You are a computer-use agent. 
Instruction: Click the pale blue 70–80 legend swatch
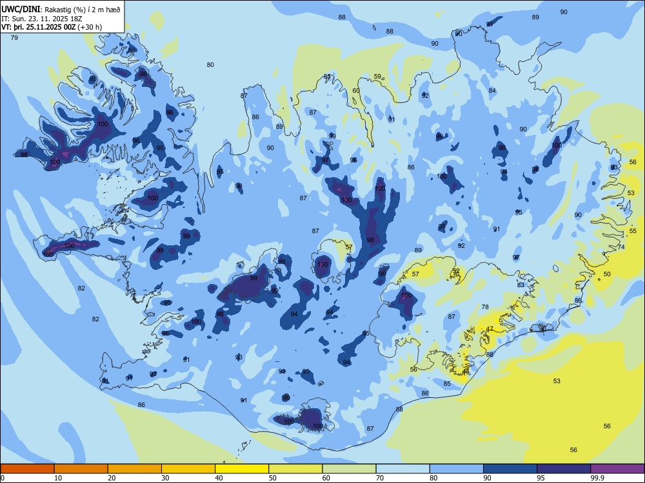(x=402, y=469)
